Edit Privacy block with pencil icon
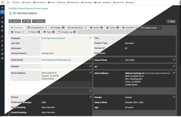 click(90, 97)
